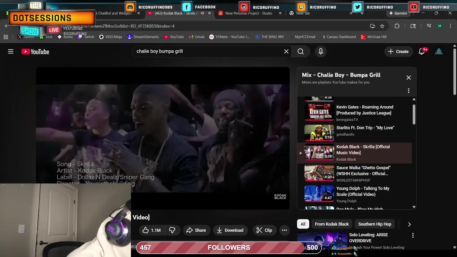Open the VDO.Ninja bookmark

(110, 37)
